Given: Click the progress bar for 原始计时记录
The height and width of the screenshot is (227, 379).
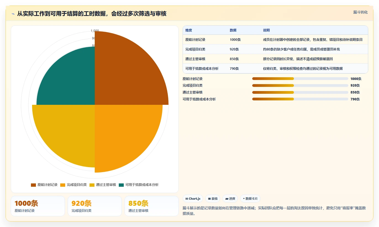Looking at the screenshot, I should pos(300,79).
